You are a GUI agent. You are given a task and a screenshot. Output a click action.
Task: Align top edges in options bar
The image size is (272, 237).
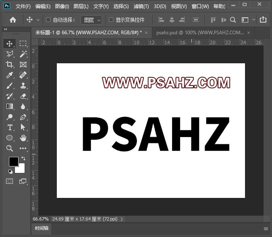[x=213, y=20]
